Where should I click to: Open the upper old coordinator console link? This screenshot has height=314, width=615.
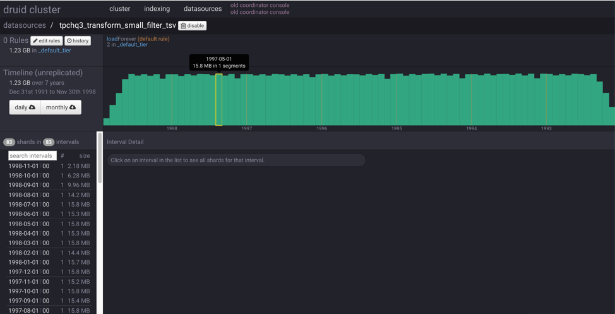tap(260, 5)
